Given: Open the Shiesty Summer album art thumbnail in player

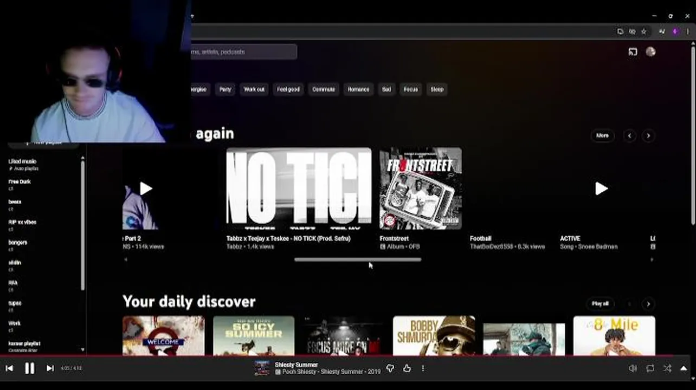Looking at the screenshot, I should [x=262, y=368].
